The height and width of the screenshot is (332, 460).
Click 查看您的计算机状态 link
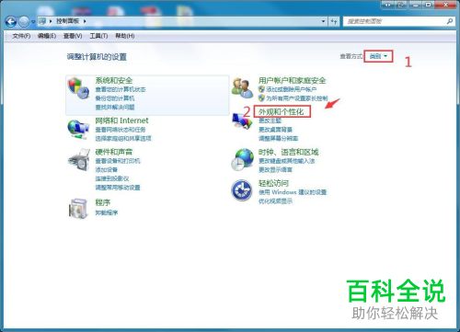[x=121, y=90]
